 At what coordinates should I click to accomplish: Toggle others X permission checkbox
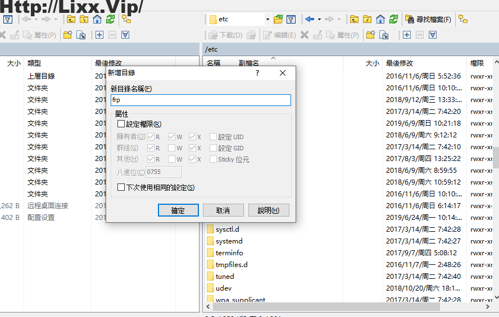coord(192,159)
